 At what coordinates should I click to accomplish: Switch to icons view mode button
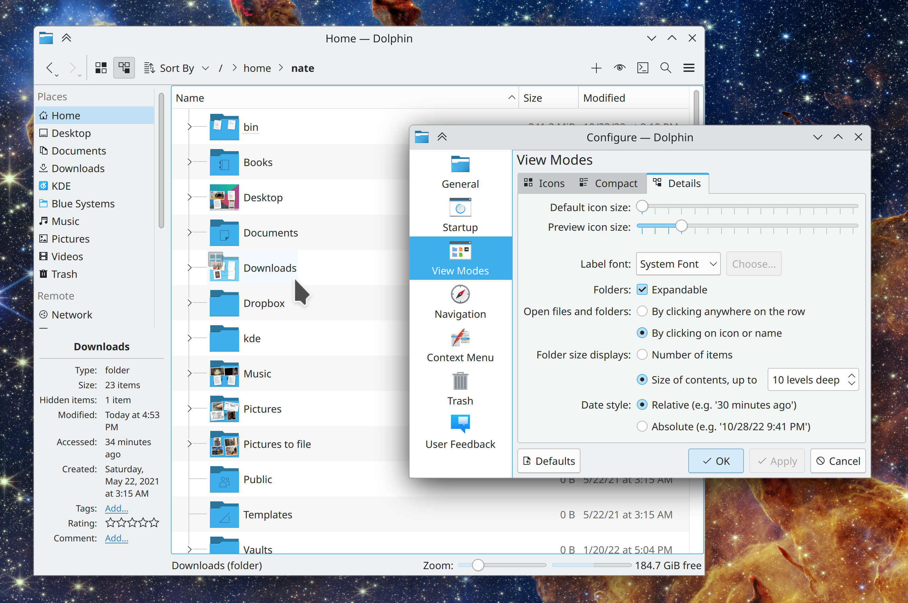coord(101,68)
